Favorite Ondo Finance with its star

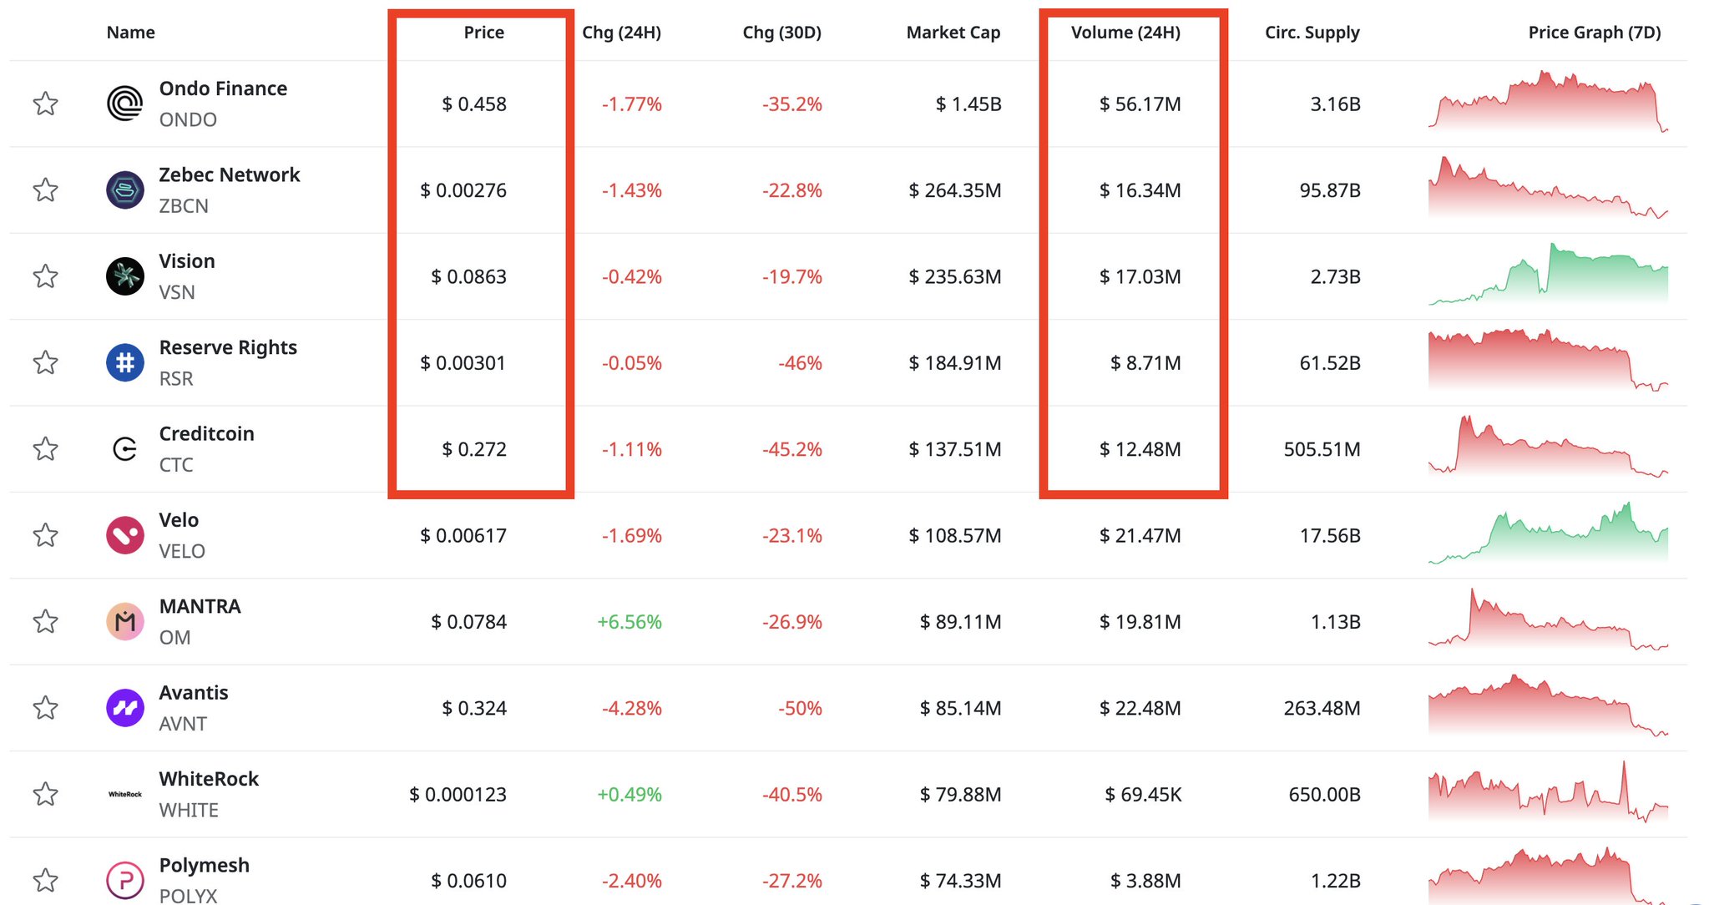point(45,104)
